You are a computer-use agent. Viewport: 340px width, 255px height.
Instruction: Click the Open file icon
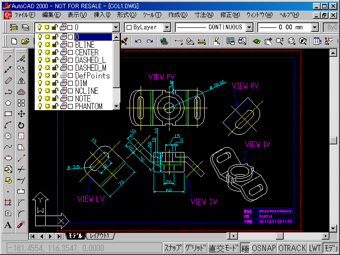click(x=26, y=41)
